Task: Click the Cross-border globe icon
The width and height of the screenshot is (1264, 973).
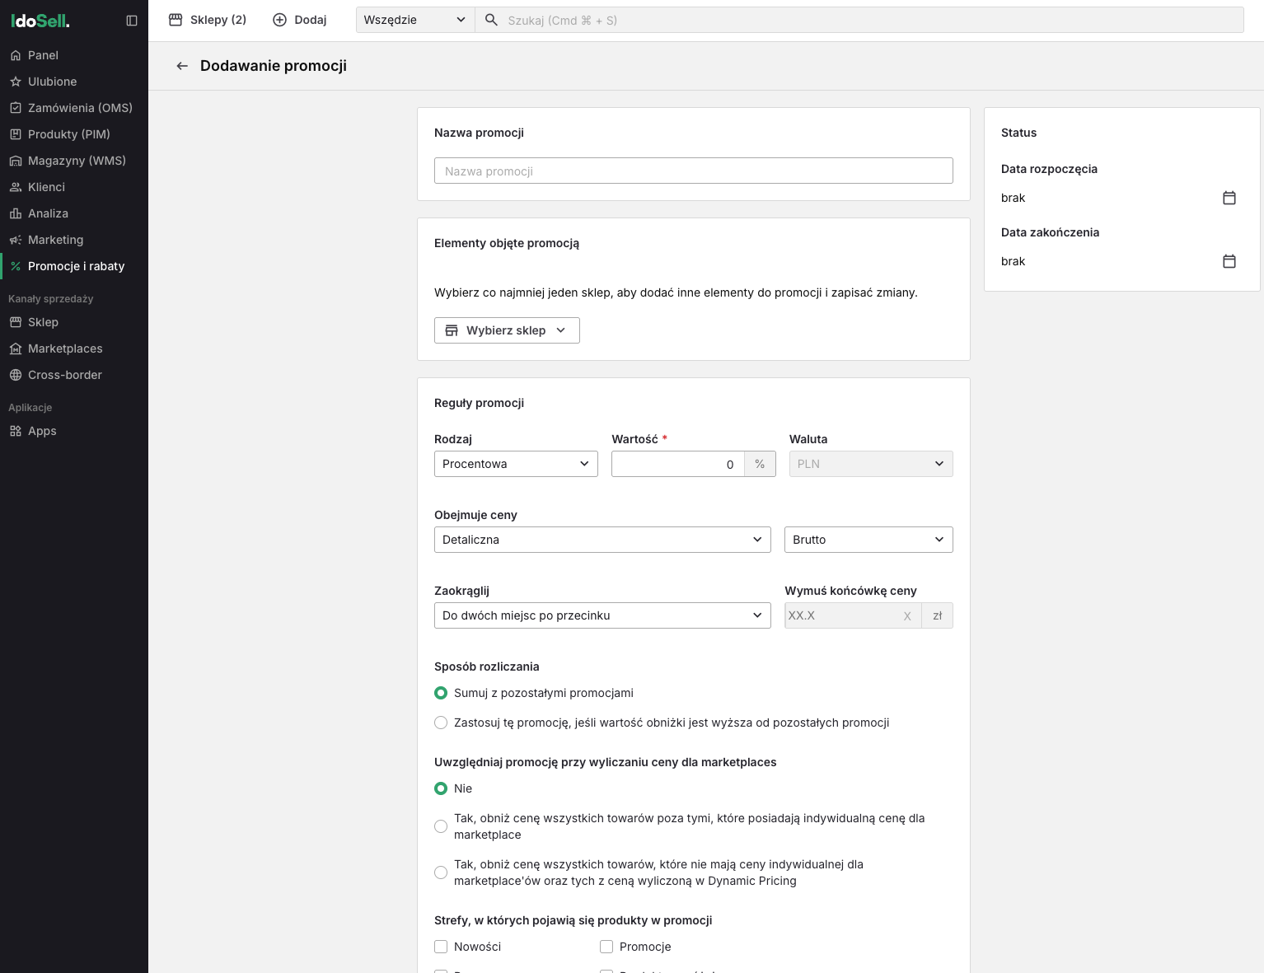Action: tap(16, 375)
